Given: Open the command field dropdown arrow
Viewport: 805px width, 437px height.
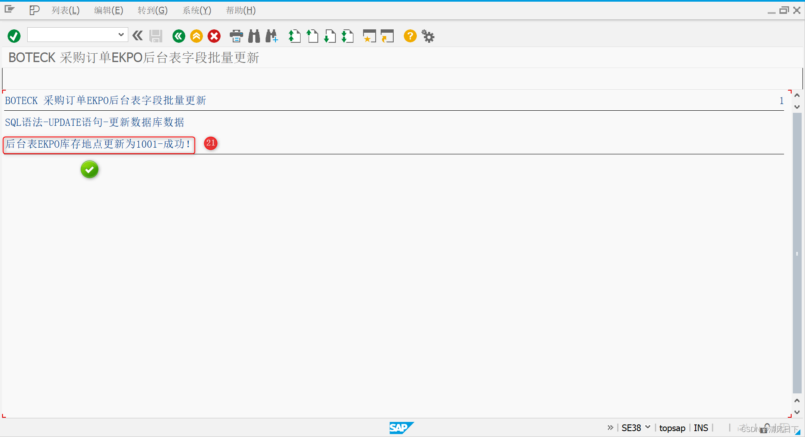Looking at the screenshot, I should coord(121,35).
